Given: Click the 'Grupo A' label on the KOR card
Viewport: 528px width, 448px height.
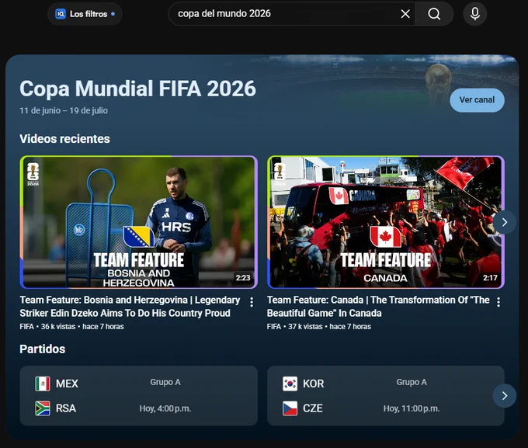Looking at the screenshot, I should click(x=412, y=382).
